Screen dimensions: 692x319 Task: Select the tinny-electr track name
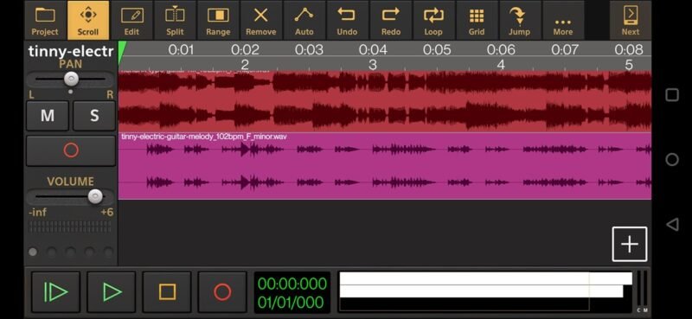point(71,51)
